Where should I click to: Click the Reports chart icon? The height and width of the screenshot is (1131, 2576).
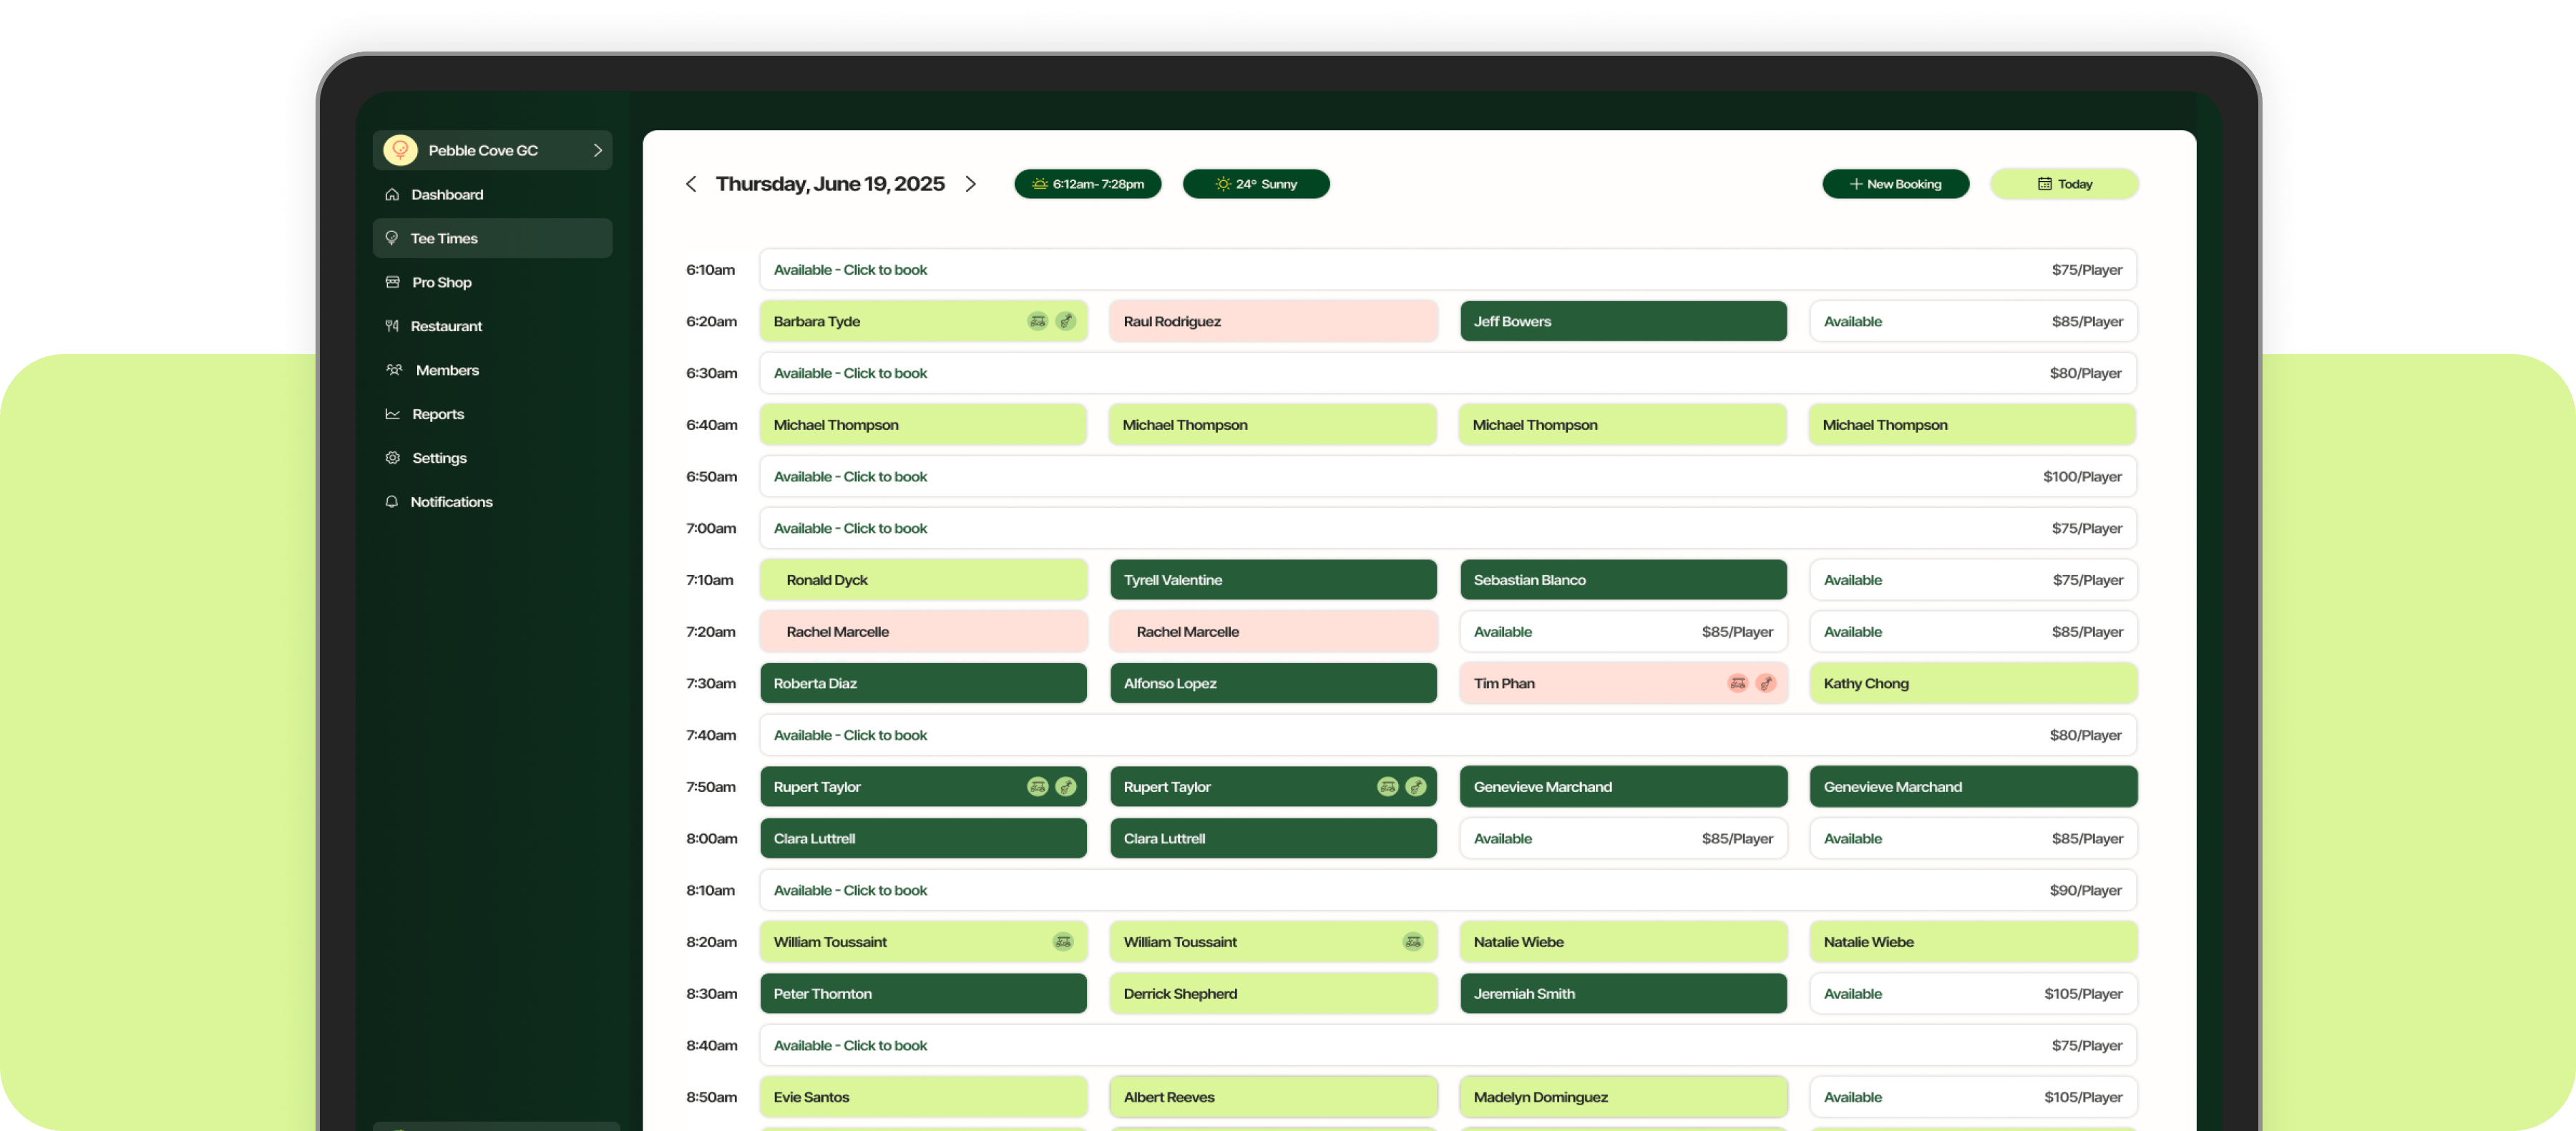[392, 414]
